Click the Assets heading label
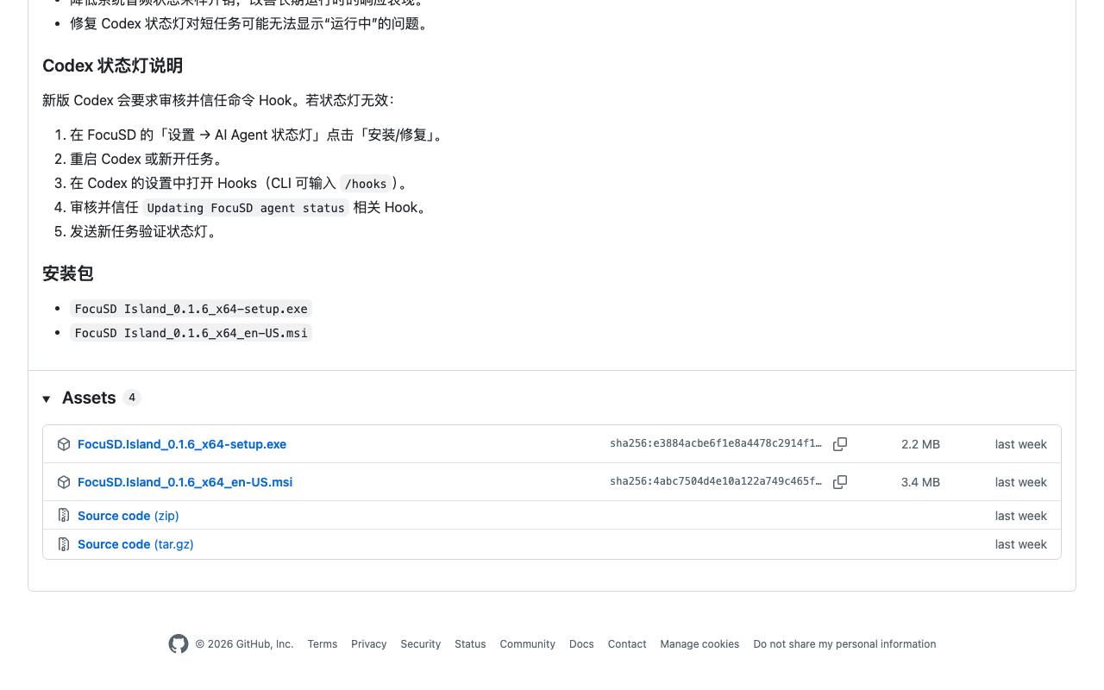The height and width of the screenshot is (690, 1104). [89, 398]
